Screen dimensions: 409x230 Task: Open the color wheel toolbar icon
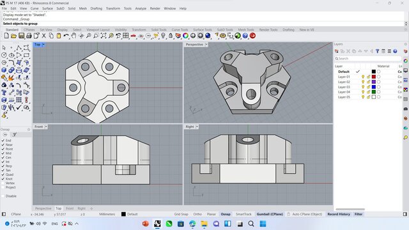pos(185,36)
